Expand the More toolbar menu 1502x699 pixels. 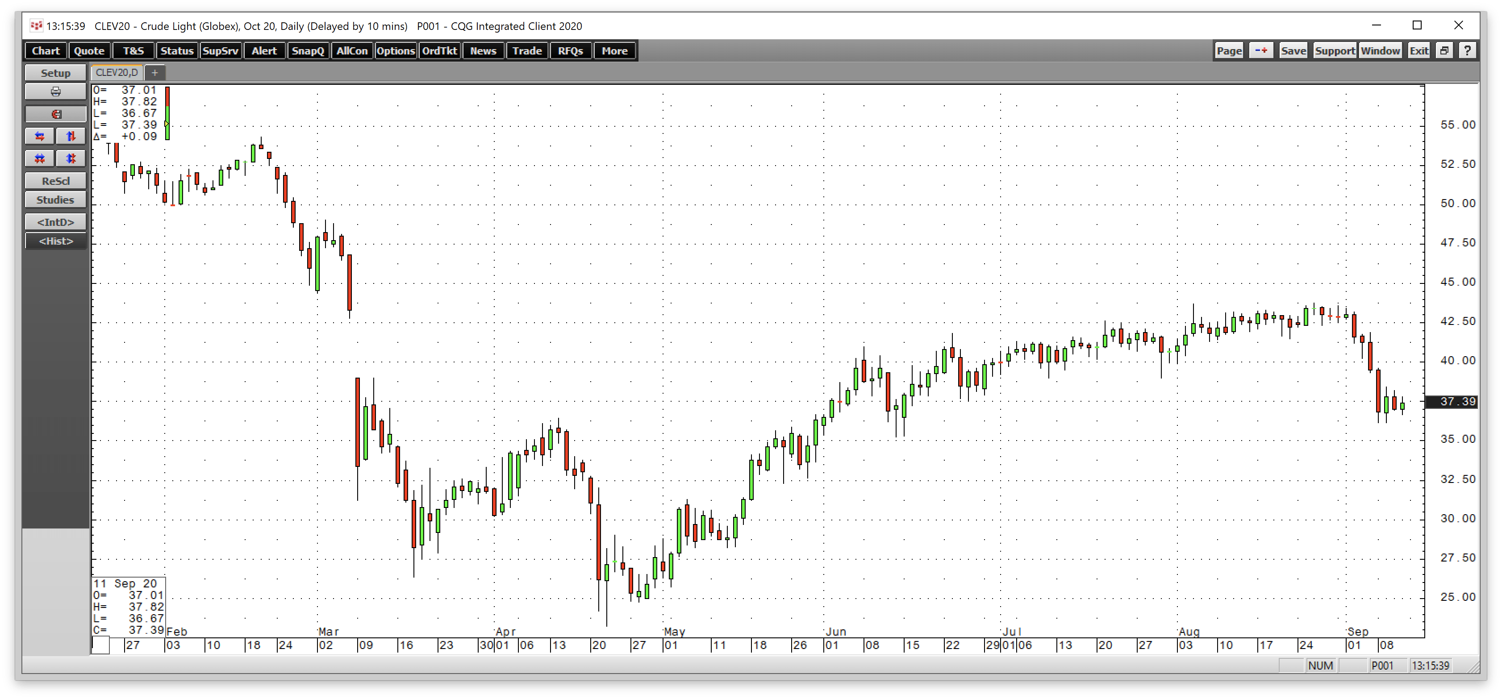[614, 51]
